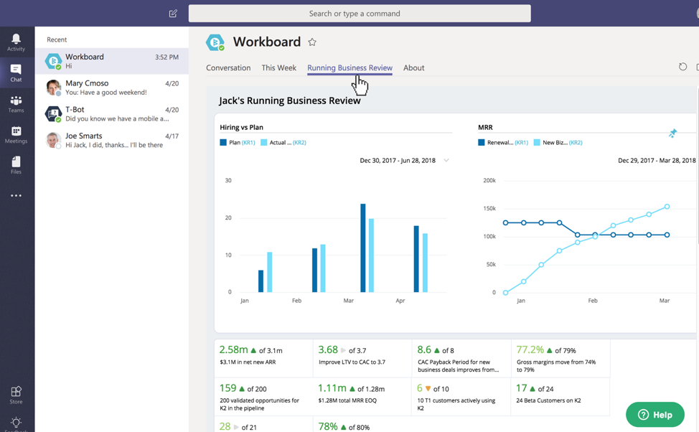The height and width of the screenshot is (432, 699).
Task: Click the light blue Actual legend swatch
Action: coord(264,143)
